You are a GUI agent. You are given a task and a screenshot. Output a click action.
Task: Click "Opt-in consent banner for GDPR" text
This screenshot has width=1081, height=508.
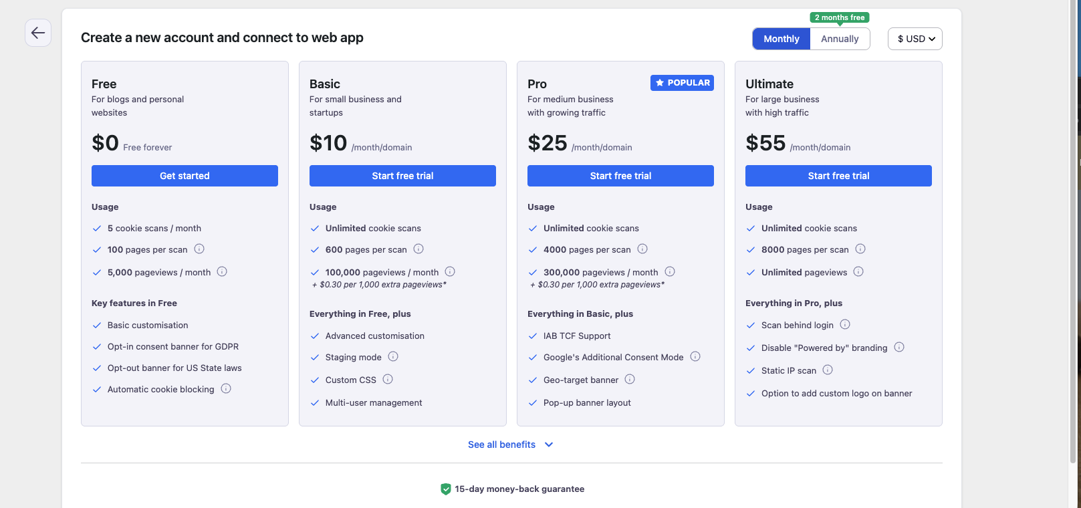pos(173,347)
